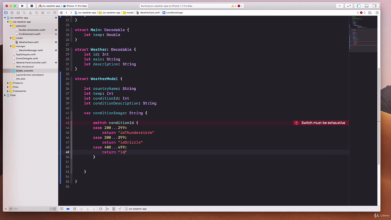Open the test navigator icon
Viewport: 391px width, 220px height.
point(37,12)
